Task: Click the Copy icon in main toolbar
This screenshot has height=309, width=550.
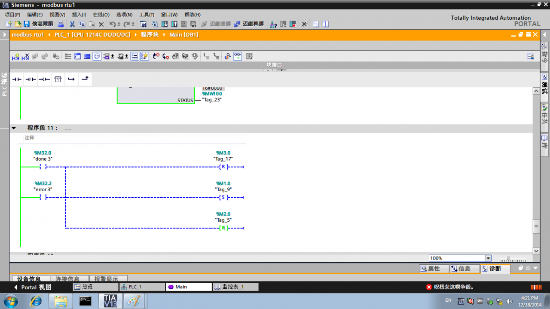Action: pos(82,24)
